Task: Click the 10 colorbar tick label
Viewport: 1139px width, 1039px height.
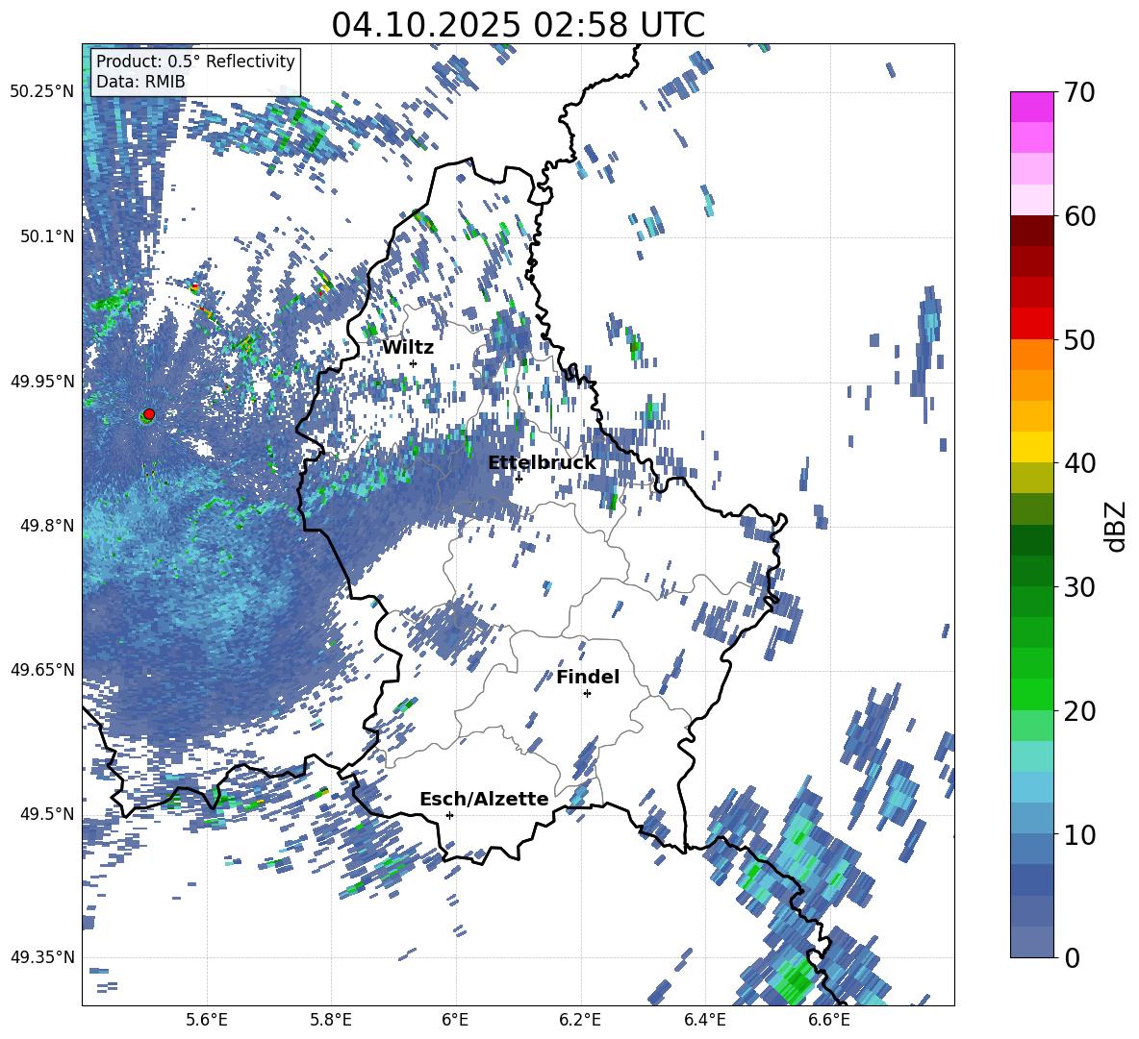Action: coord(1079,834)
